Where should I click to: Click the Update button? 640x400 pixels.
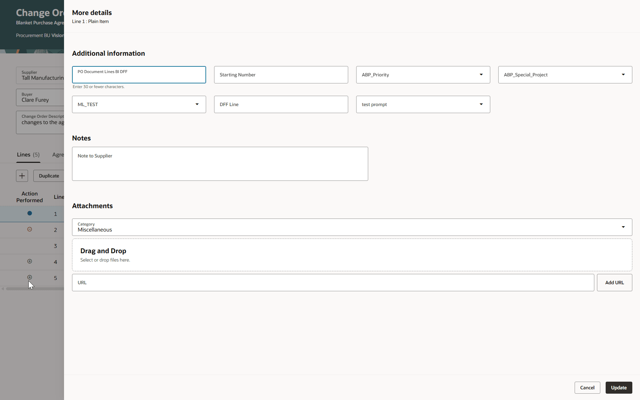pos(619,388)
